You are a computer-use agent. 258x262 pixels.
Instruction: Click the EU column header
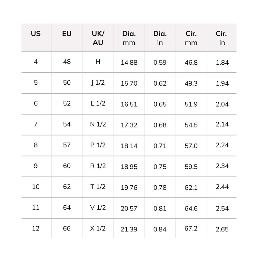(x=67, y=33)
